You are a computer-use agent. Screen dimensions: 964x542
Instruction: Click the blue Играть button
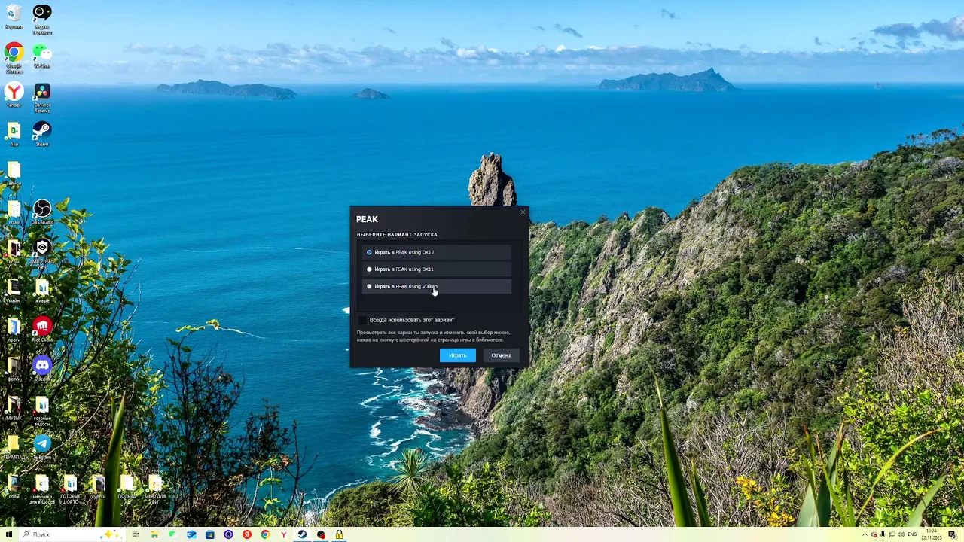[x=458, y=355]
